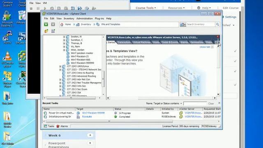The height and width of the screenshot is (148, 263).
Task: Click Clear button in Recent Tasks filter
Action: 211,104
